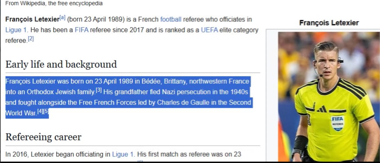Click the text From Wikipedia, the free encyclopedia

(x=54, y=4)
